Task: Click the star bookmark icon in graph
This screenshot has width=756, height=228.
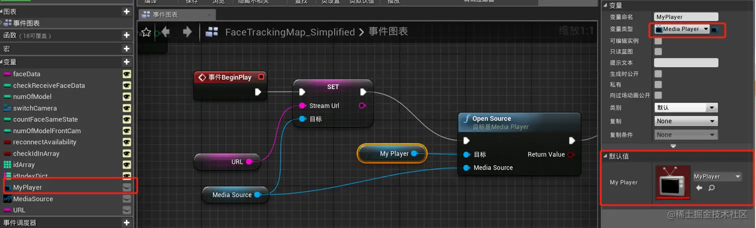Action: coord(146,32)
